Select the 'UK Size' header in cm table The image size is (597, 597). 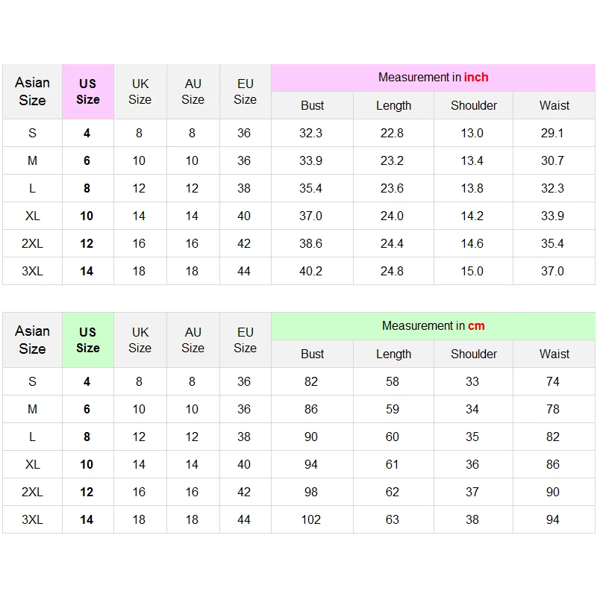[x=140, y=340]
